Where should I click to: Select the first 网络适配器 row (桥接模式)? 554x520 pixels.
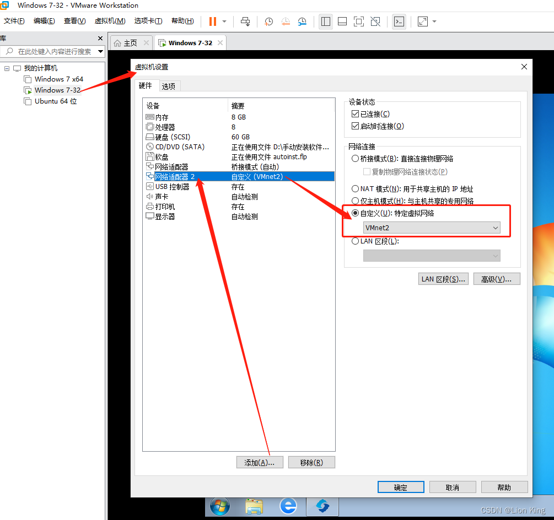click(239, 166)
